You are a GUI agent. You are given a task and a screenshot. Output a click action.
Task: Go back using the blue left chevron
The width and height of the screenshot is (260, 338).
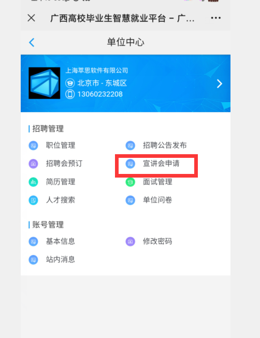click(32, 42)
